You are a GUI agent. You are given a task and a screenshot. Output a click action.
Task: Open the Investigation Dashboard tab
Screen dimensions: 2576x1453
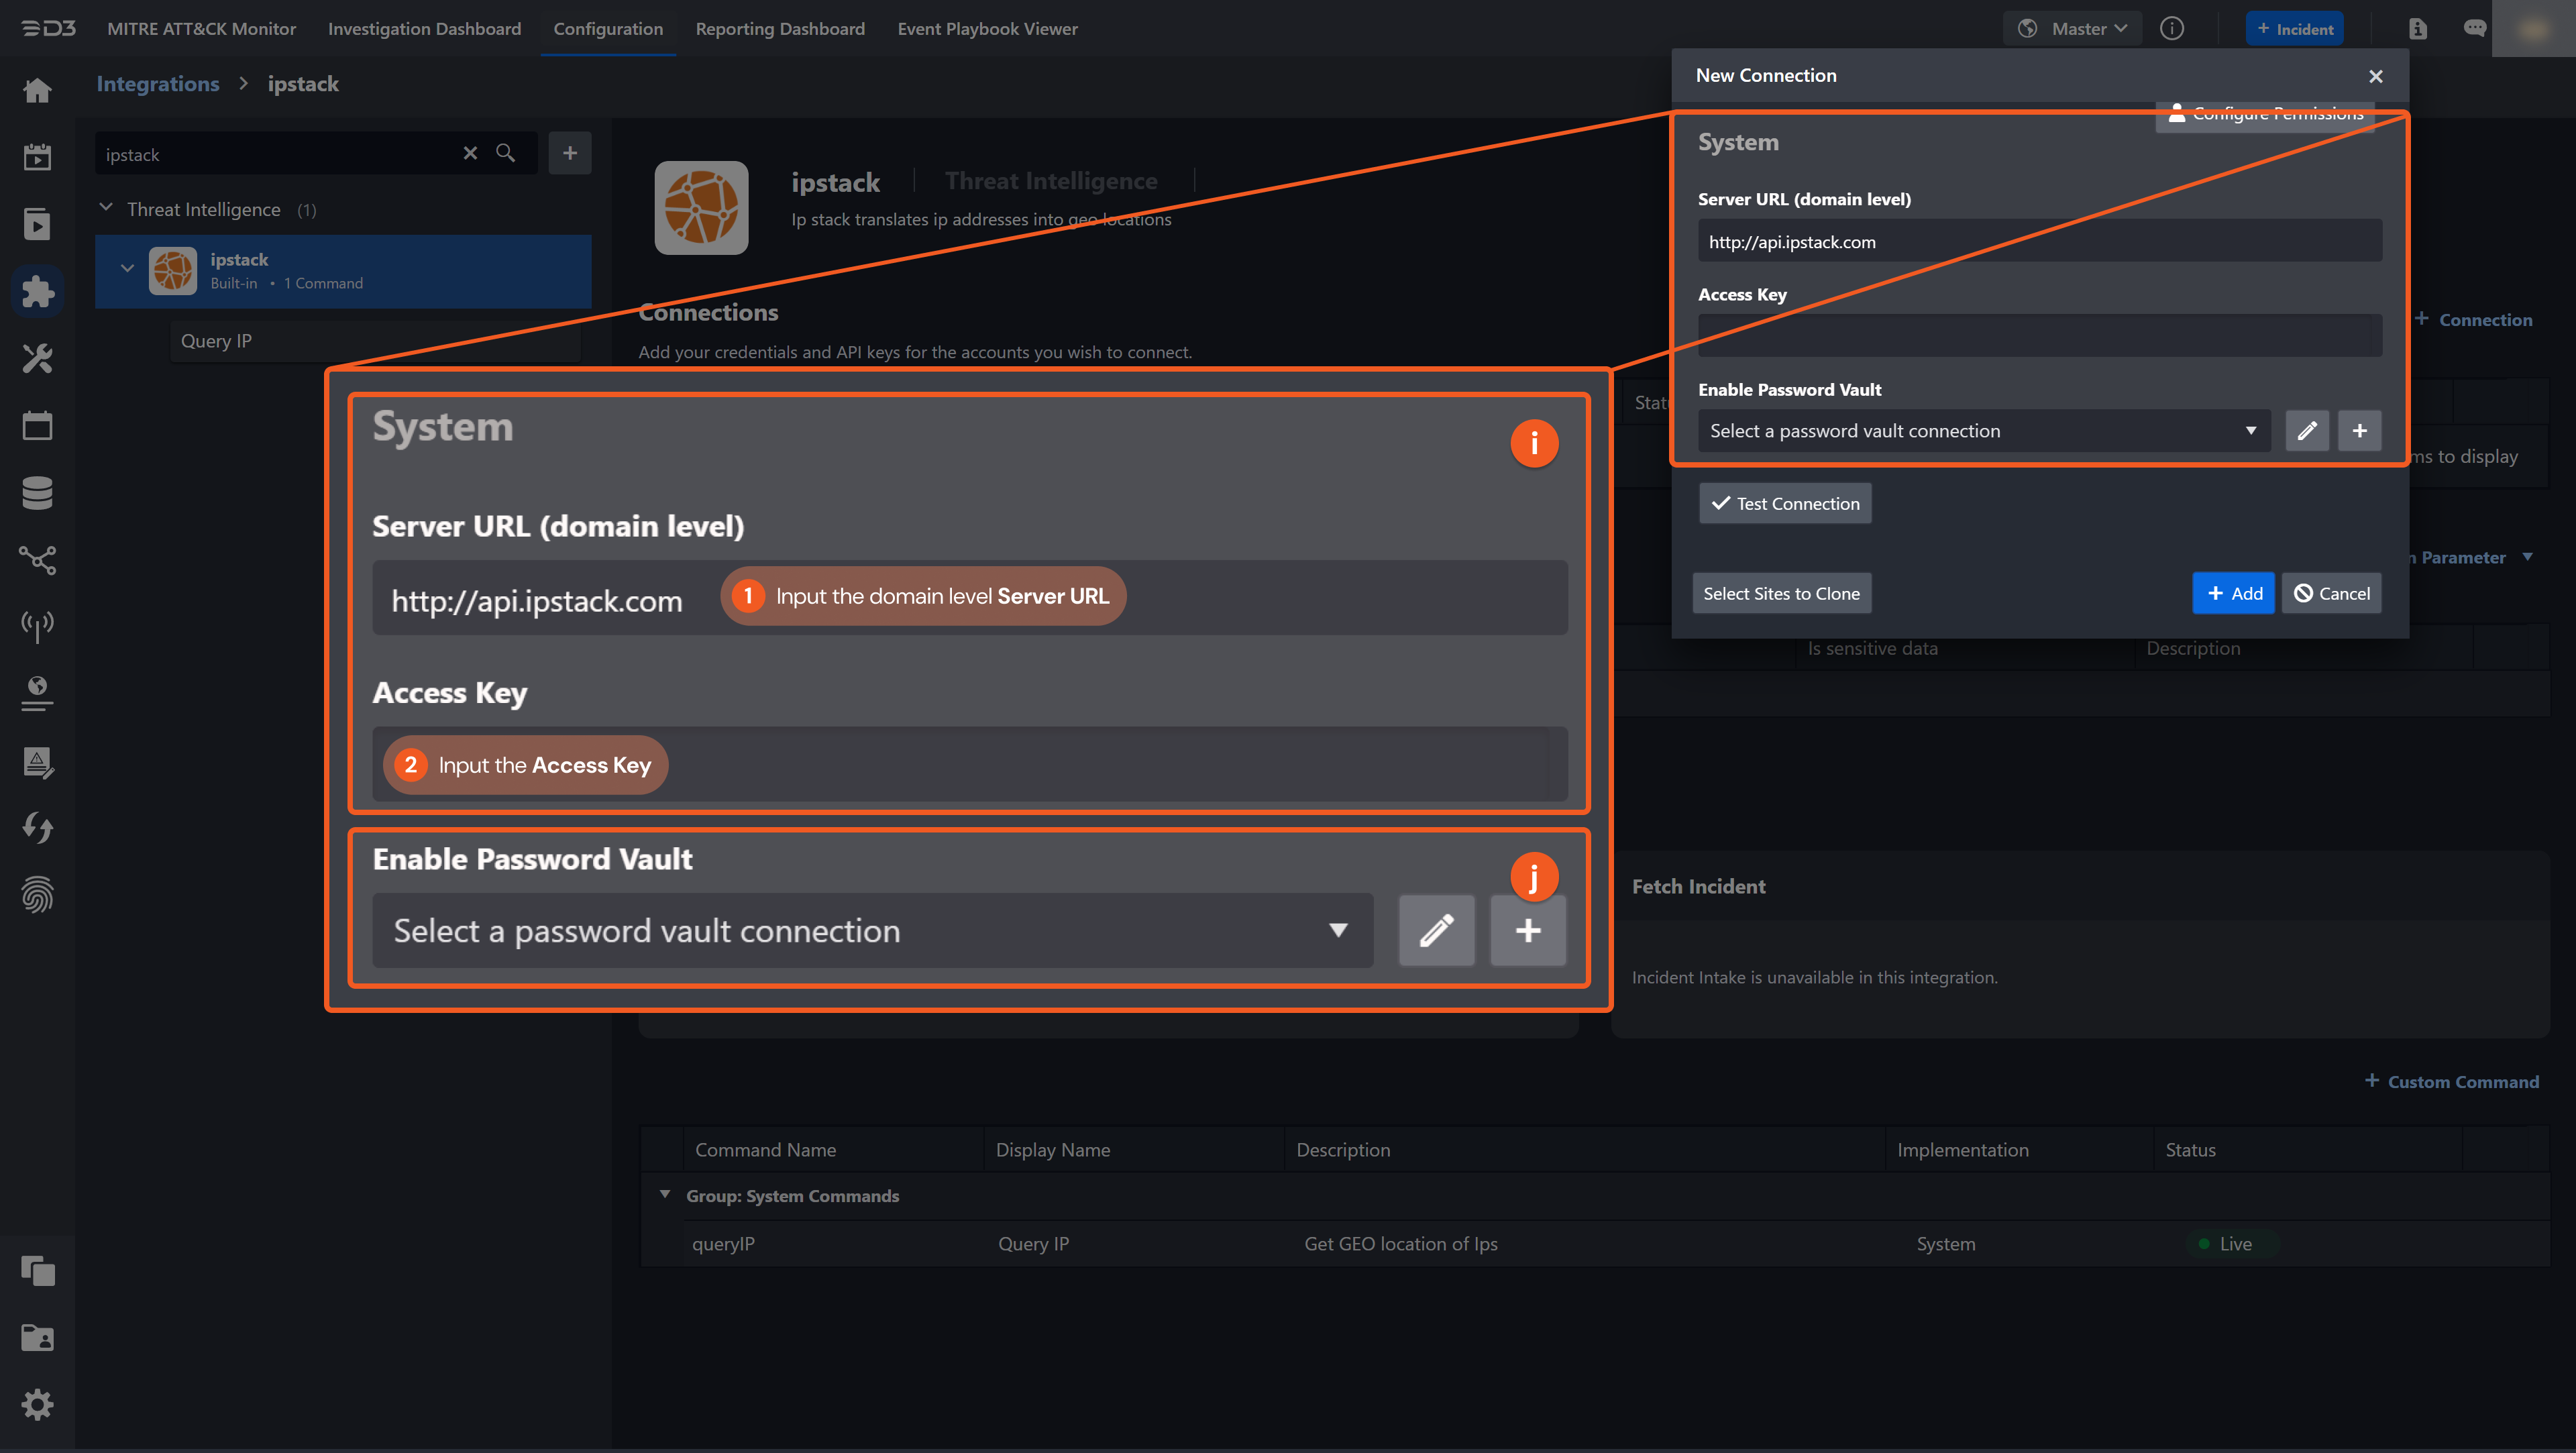424,28
